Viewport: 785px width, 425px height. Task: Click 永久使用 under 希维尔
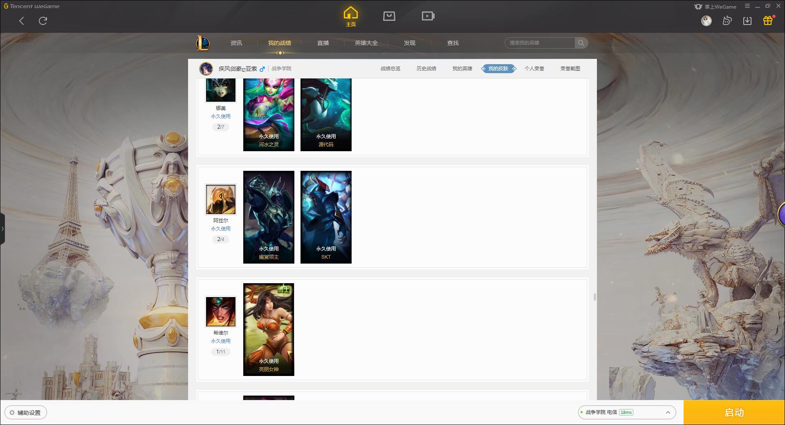click(x=221, y=341)
